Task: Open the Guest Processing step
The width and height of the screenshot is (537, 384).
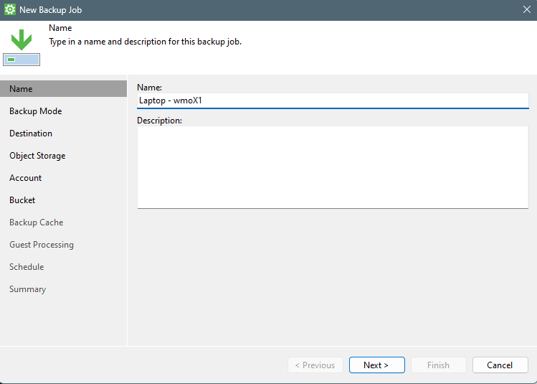Action: pos(42,245)
